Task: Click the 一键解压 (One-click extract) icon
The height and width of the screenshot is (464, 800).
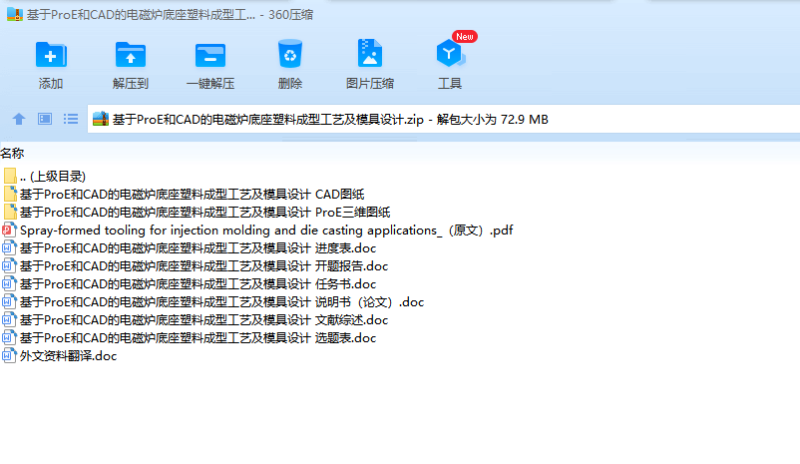Action: pyautogui.click(x=210, y=55)
